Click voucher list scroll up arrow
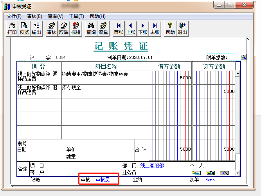 pyautogui.click(x=238, y=73)
